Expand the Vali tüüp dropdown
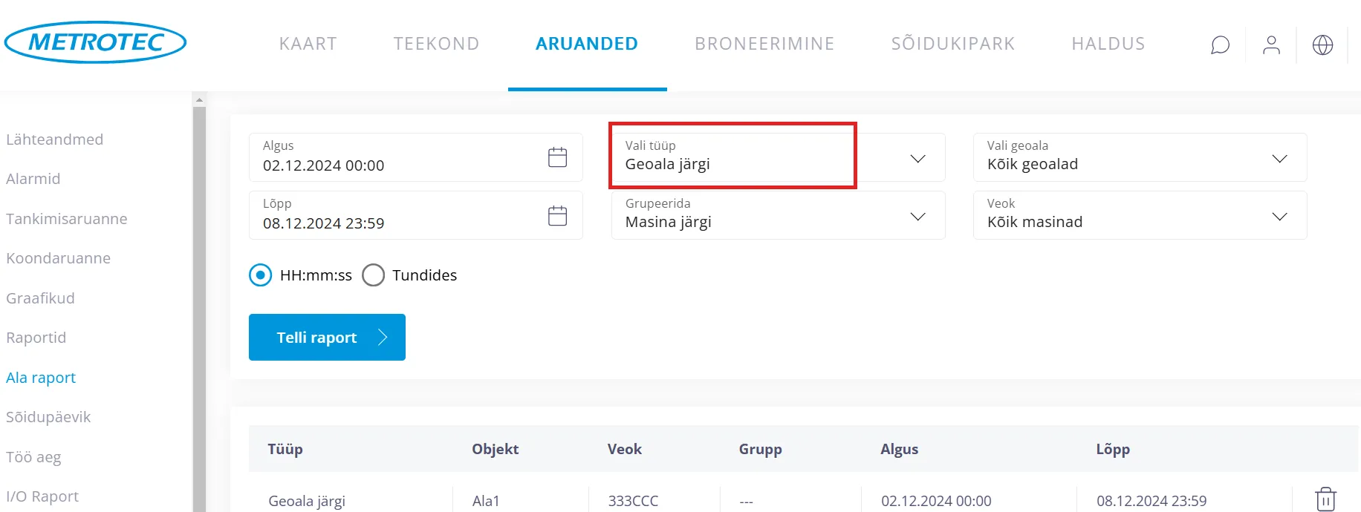This screenshot has height=512, width=1361. pos(917,158)
